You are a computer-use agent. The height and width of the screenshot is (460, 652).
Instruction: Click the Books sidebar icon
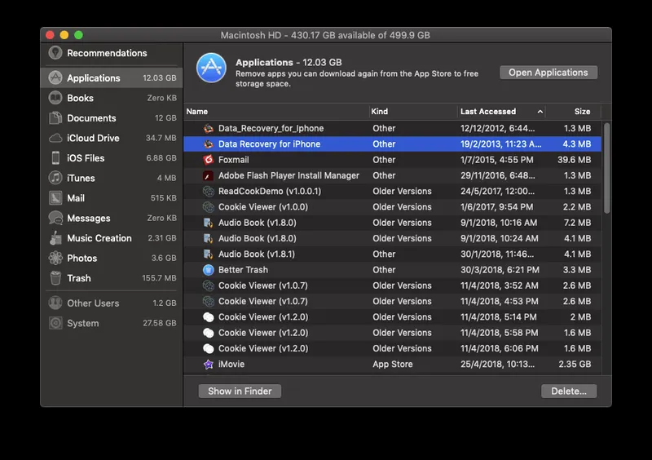tap(55, 98)
